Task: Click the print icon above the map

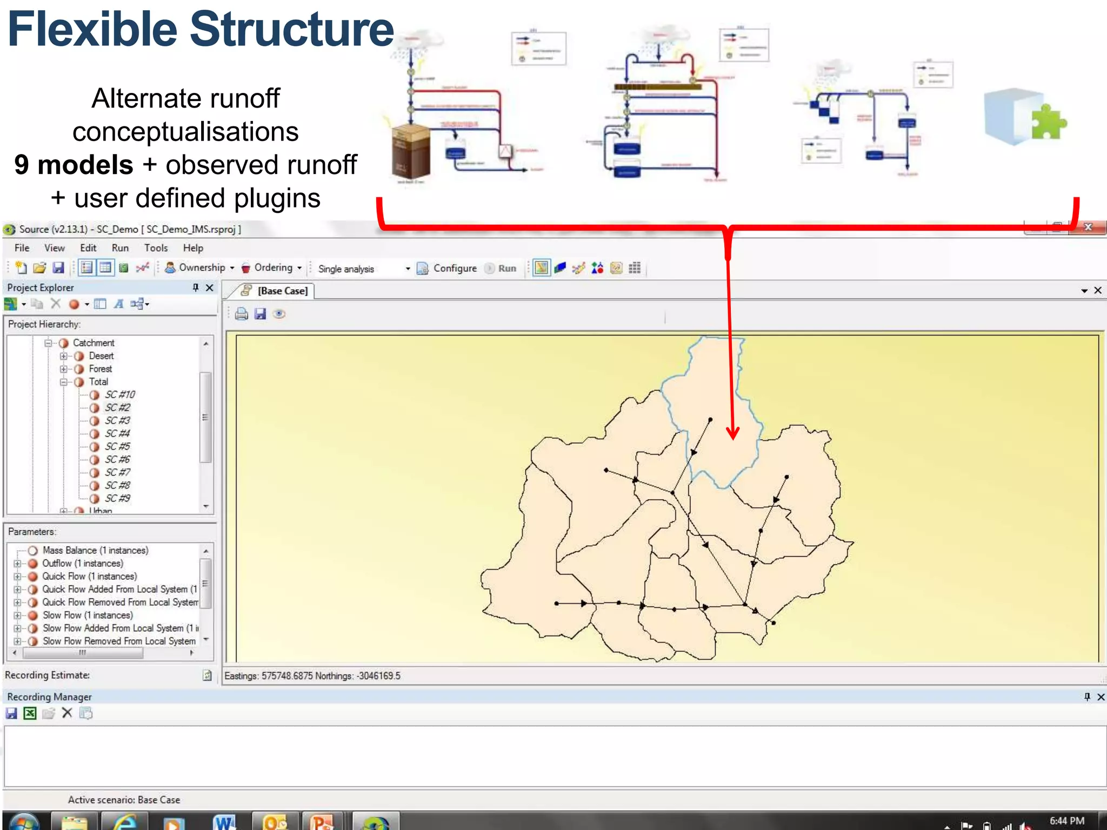Action: click(x=242, y=314)
